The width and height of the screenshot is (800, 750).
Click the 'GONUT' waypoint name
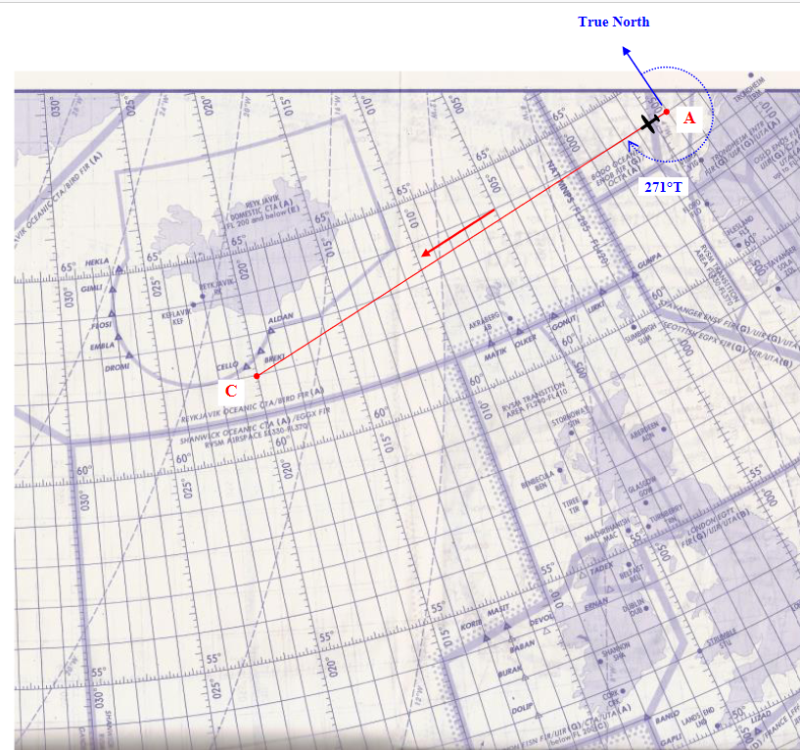(x=564, y=323)
